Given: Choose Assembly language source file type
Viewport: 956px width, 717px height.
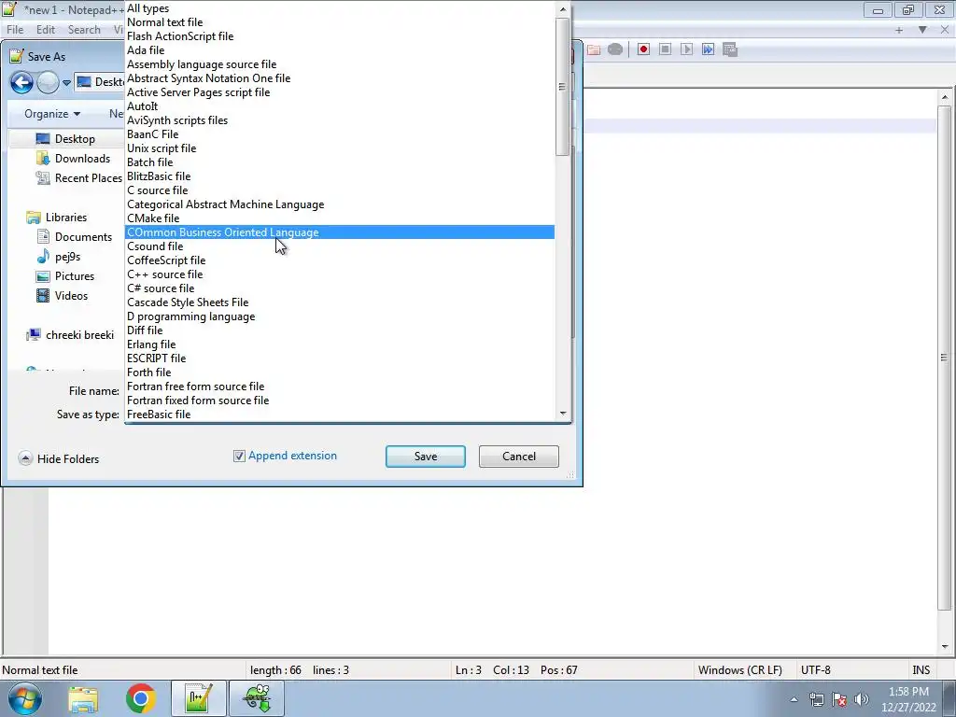Looking at the screenshot, I should [x=340, y=64].
